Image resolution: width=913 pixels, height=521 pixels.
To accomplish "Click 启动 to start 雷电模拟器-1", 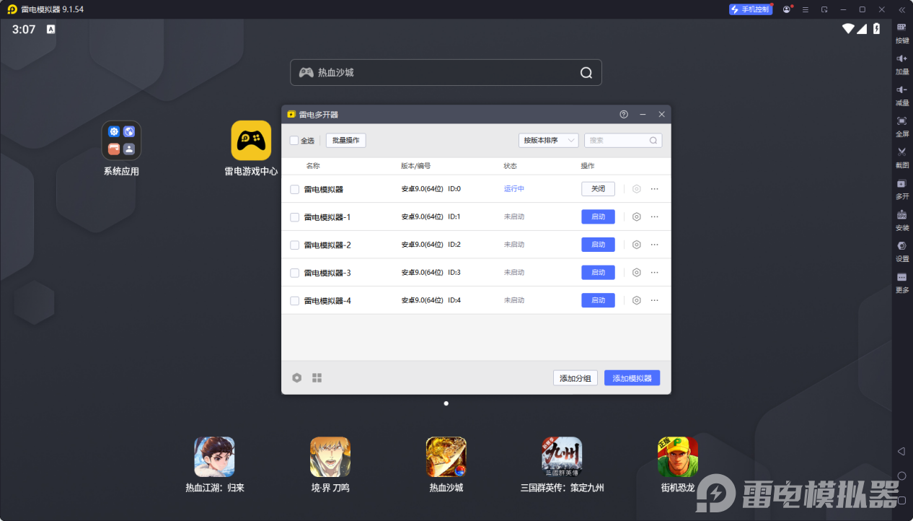I will (x=598, y=216).
